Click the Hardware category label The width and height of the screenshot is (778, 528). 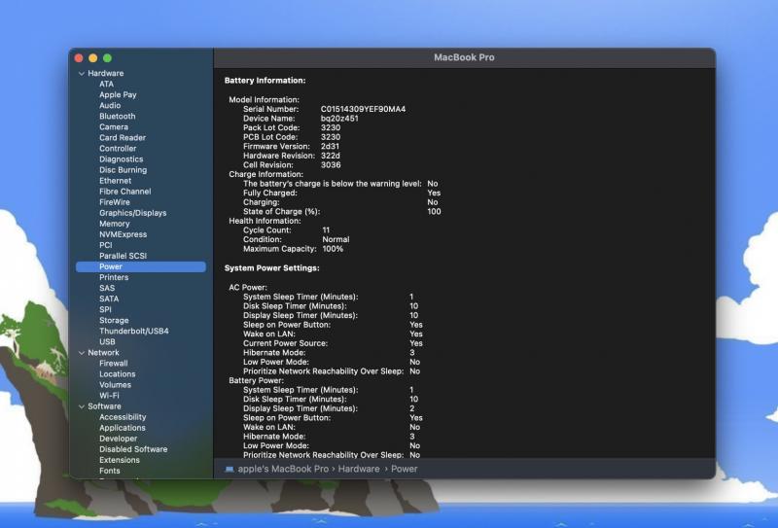(x=106, y=74)
